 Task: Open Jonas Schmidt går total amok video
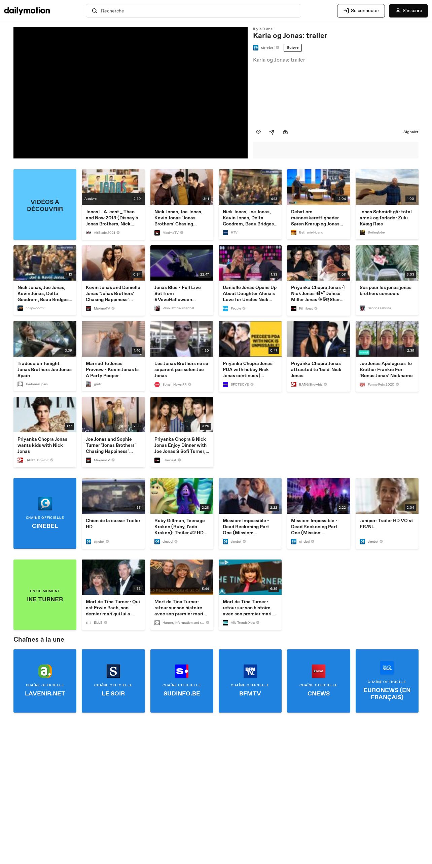click(387, 187)
